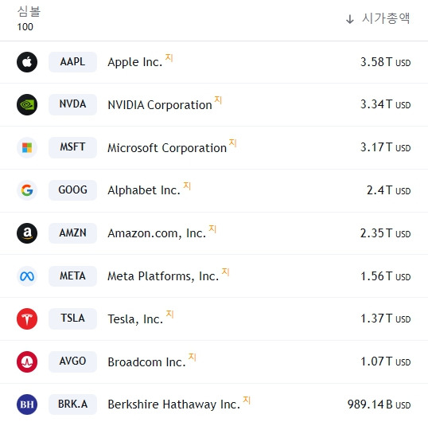428x422 pixels.
Task: Open the Microsoft Corporation link
Action: point(167,148)
